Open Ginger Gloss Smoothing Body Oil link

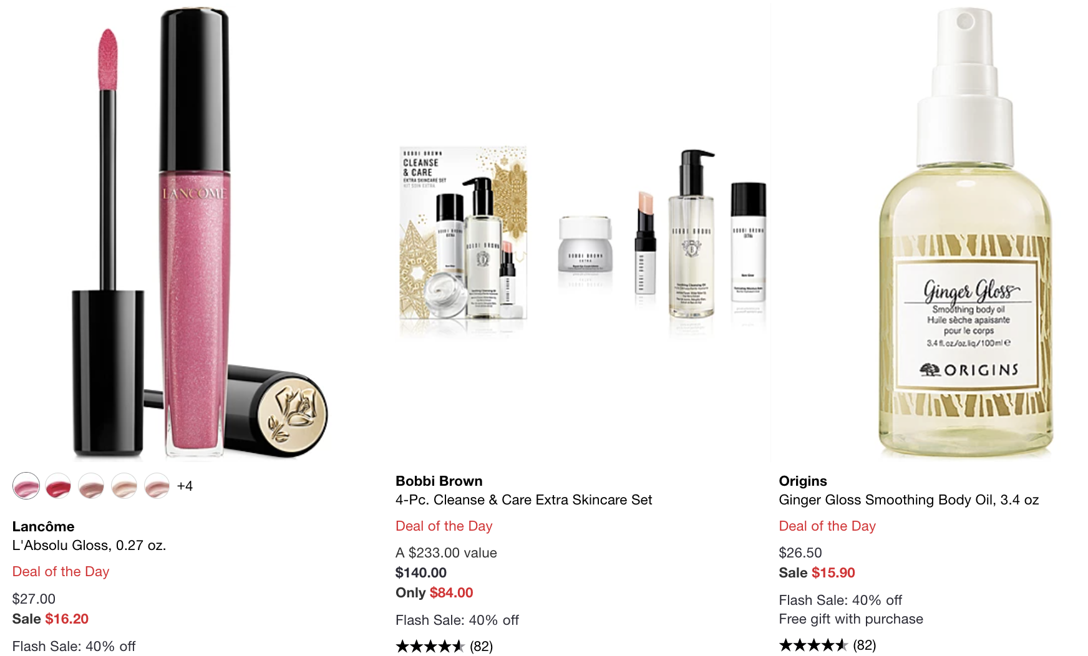click(909, 499)
